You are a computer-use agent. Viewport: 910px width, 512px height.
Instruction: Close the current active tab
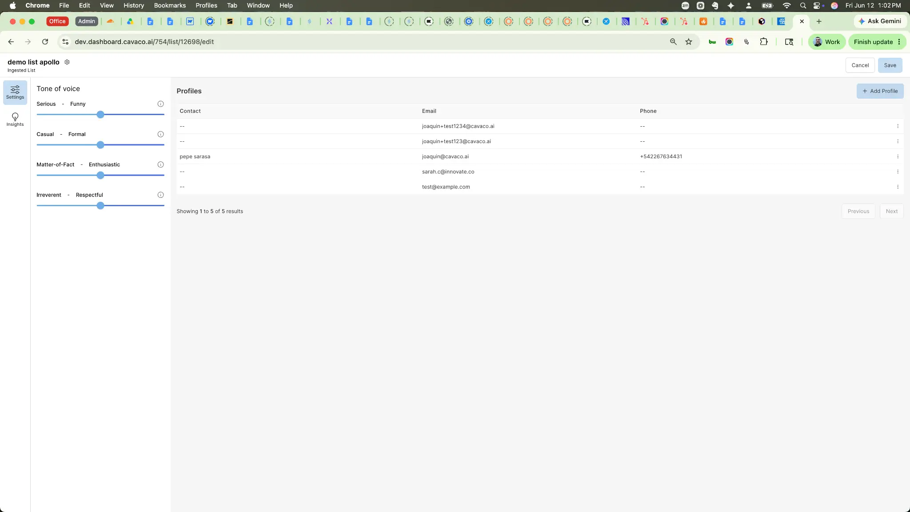point(802,21)
